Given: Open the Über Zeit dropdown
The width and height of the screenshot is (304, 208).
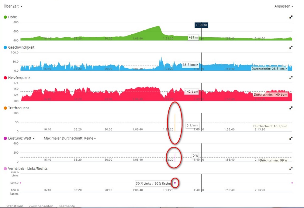Looking at the screenshot, I should click(13, 6).
